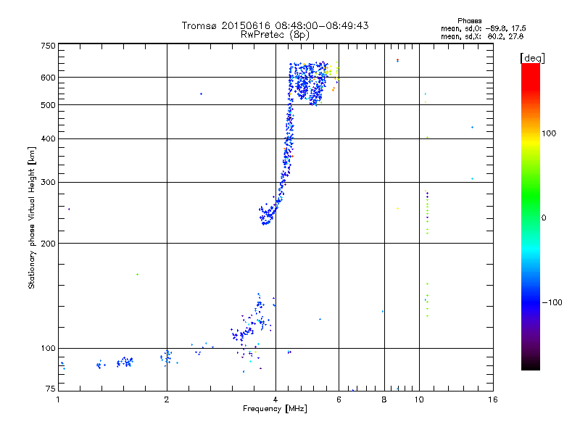580x435 pixels.
Task: Click the blue trace cusp near 230 km
Action: (267, 215)
